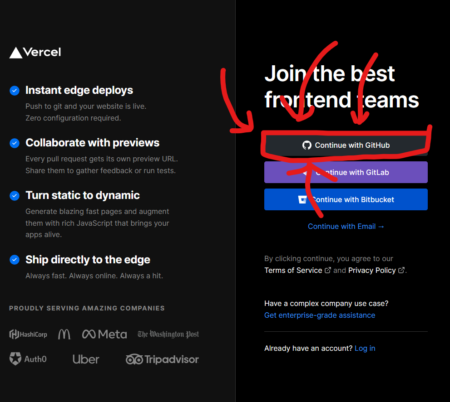Click text "Zero configuration required."
The image size is (450, 402).
click(73, 118)
